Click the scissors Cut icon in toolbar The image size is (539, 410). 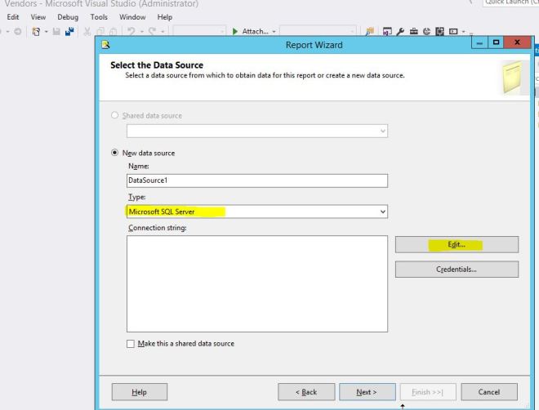click(88, 32)
